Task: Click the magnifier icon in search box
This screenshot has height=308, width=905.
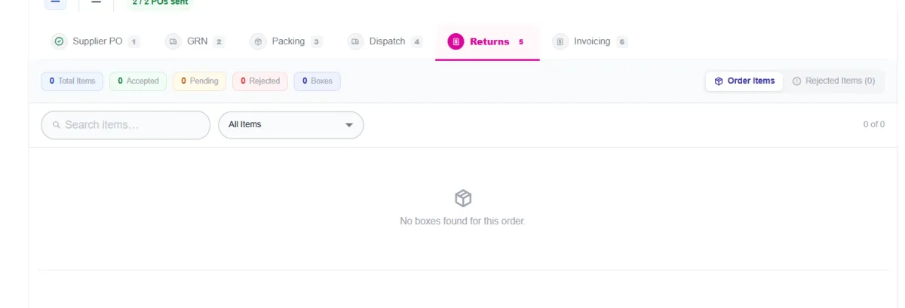Action: [x=56, y=125]
